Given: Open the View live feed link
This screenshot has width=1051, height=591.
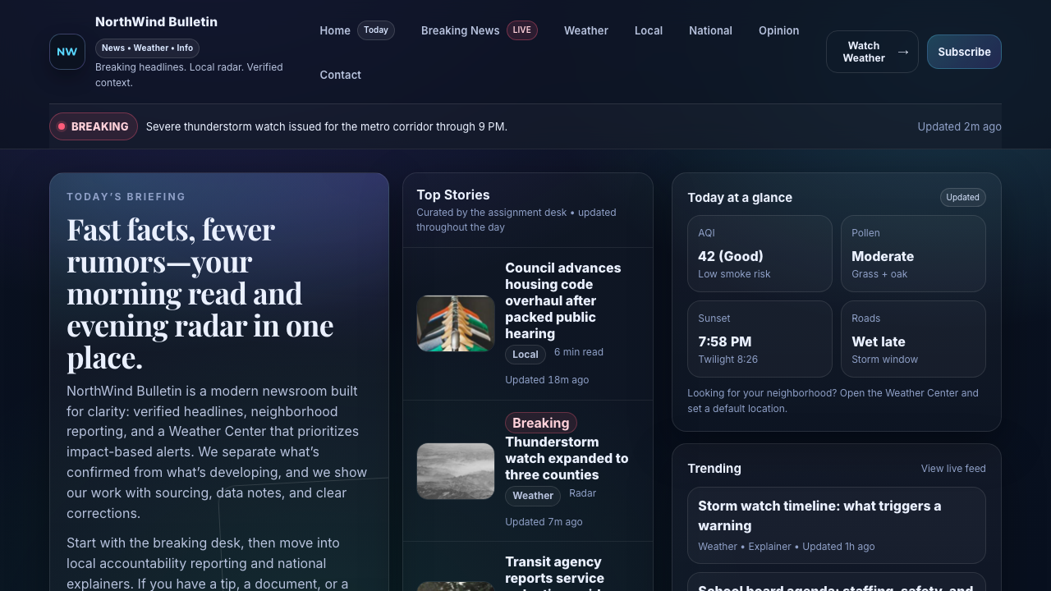Looking at the screenshot, I should coord(952,468).
